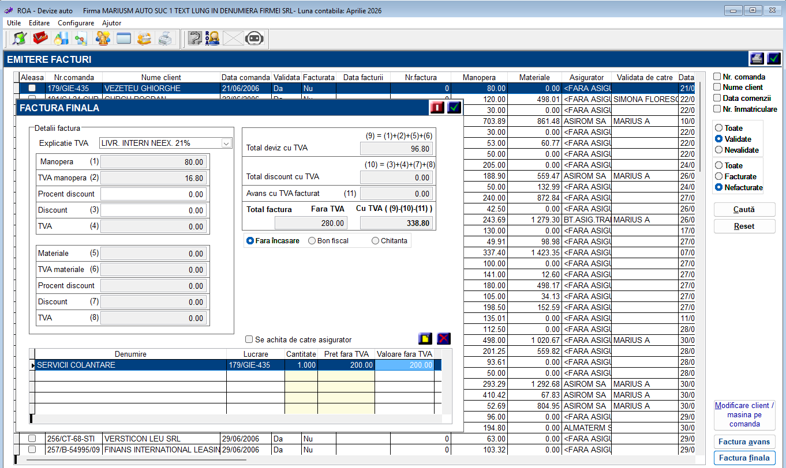Click the print icon in Emitere Facturi header

coord(757,59)
